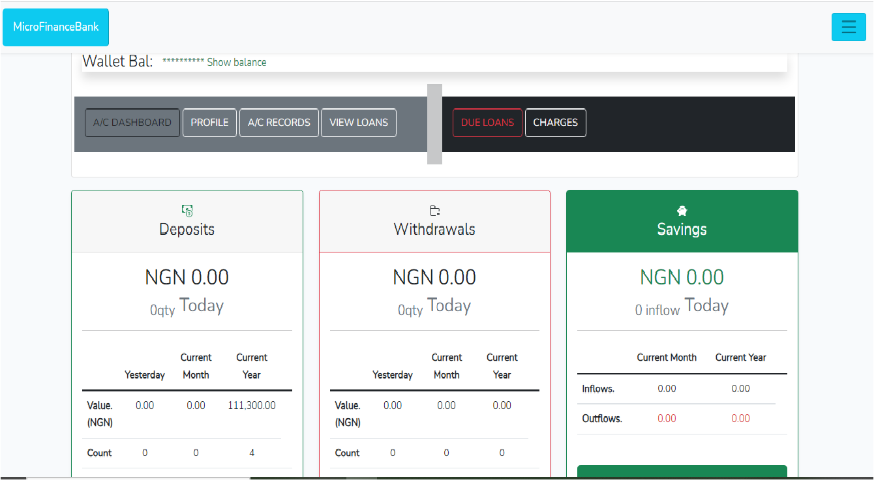Click the gray divider between button groups
Viewport: 891px width, 501px height.
[x=434, y=124]
